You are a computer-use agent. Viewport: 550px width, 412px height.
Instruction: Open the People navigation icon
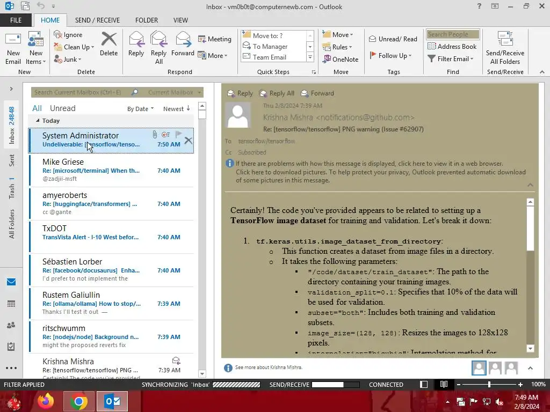[x=11, y=325]
